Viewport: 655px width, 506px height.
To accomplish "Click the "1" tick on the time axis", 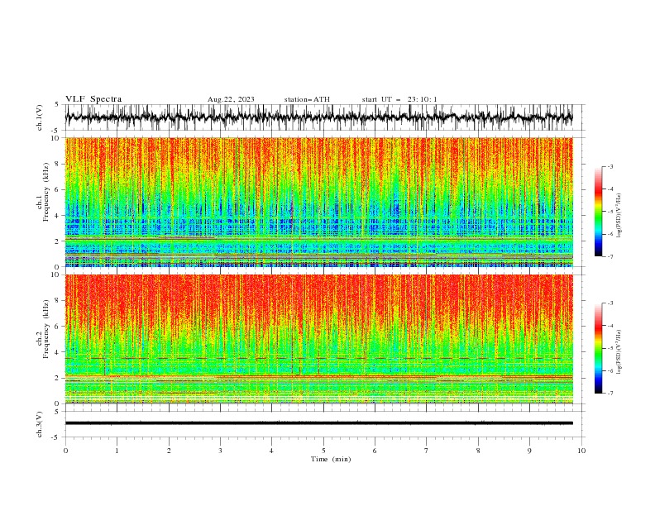I will (x=117, y=451).
